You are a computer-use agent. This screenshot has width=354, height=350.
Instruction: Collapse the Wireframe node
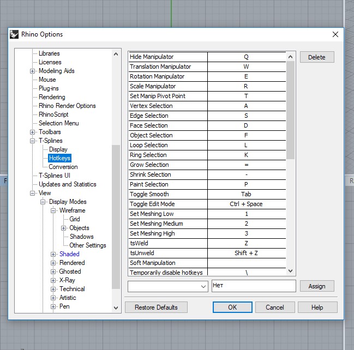coord(53,210)
